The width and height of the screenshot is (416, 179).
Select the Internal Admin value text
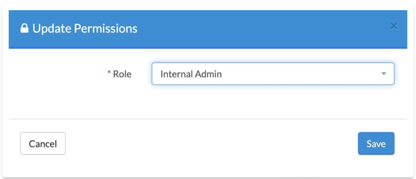[x=191, y=74]
